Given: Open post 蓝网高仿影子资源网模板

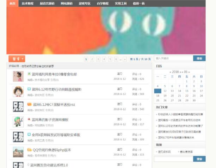Looking at the screenshot, I should coord(50,120).
